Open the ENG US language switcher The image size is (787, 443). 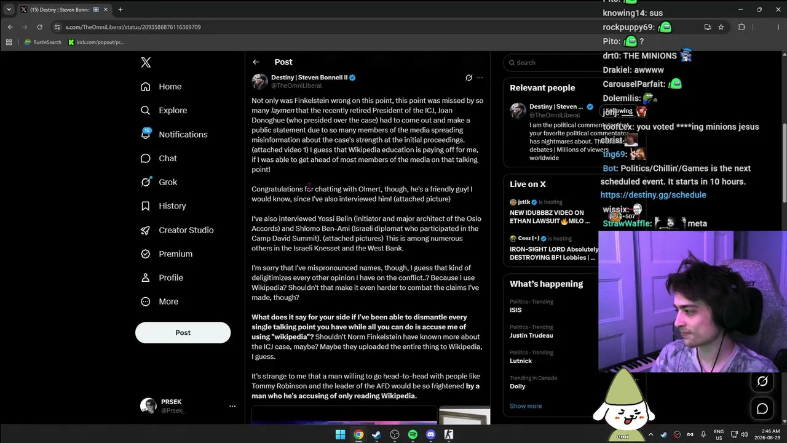719,435
